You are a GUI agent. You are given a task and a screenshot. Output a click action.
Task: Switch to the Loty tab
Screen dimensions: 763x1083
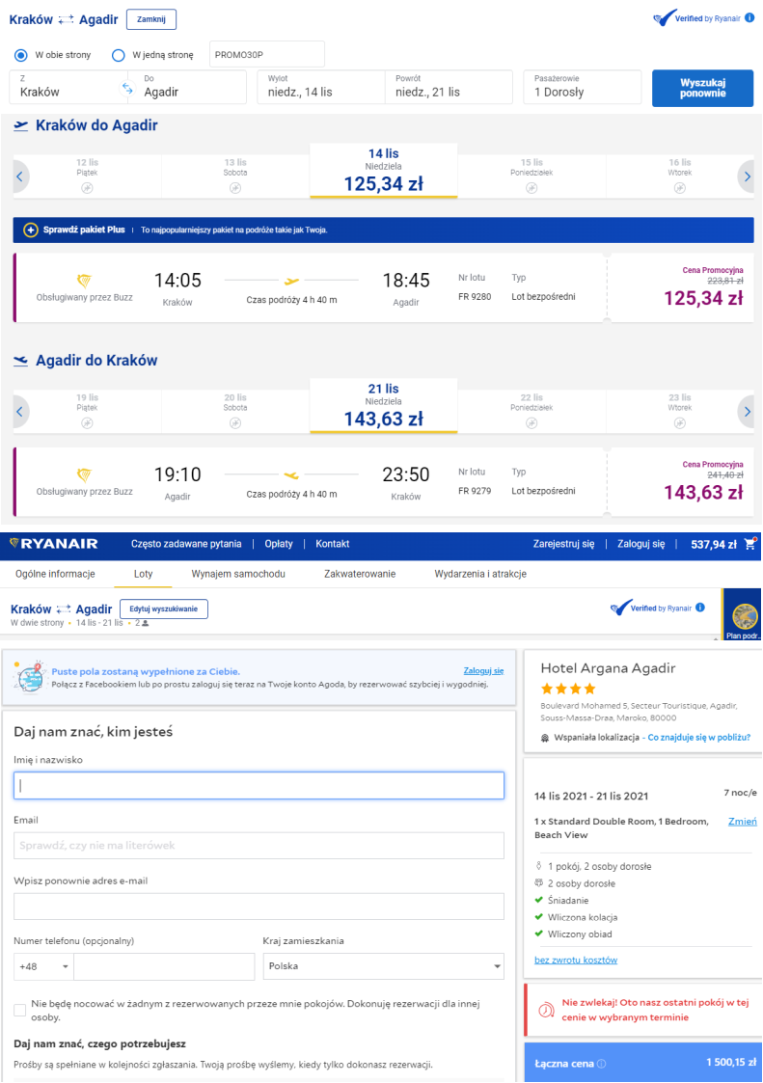click(x=143, y=574)
